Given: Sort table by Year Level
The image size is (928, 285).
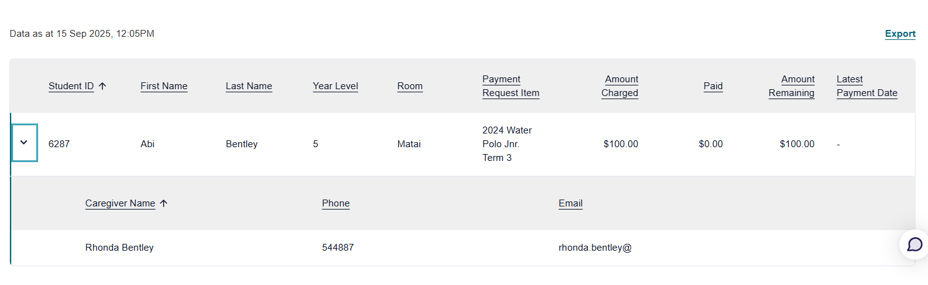Looking at the screenshot, I should (x=336, y=86).
